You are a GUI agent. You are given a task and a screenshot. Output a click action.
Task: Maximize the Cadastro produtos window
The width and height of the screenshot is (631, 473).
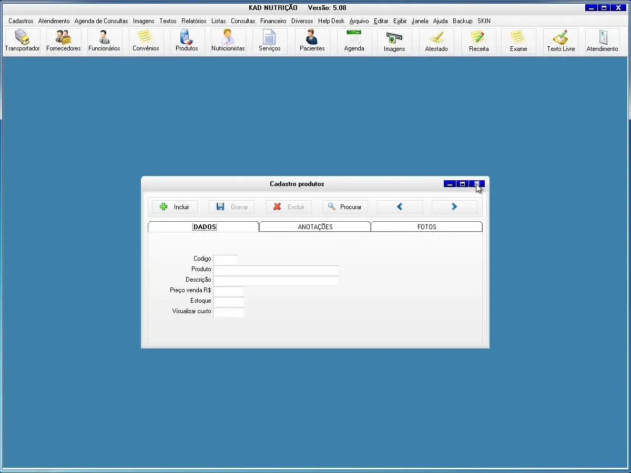(463, 184)
